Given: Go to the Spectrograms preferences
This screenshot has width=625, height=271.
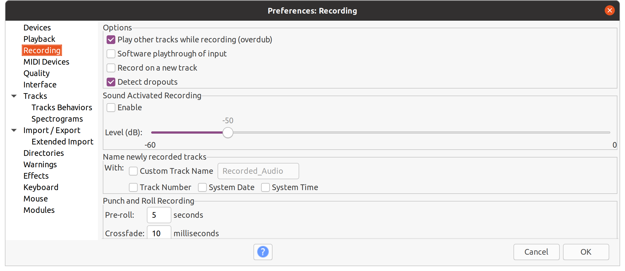Looking at the screenshot, I should click(x=57, y=119).
